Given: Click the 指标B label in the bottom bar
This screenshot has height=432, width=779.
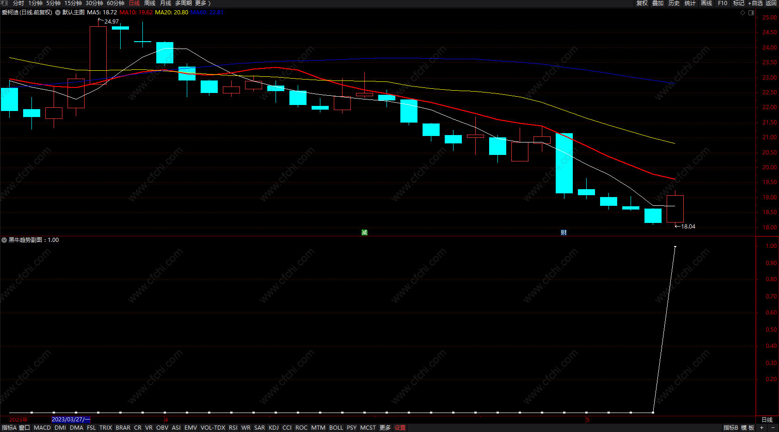Looking at the screenshot, I should tap(731, 428).
